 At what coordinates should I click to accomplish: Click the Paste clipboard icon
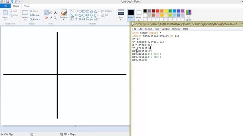(x=5, y=12)
